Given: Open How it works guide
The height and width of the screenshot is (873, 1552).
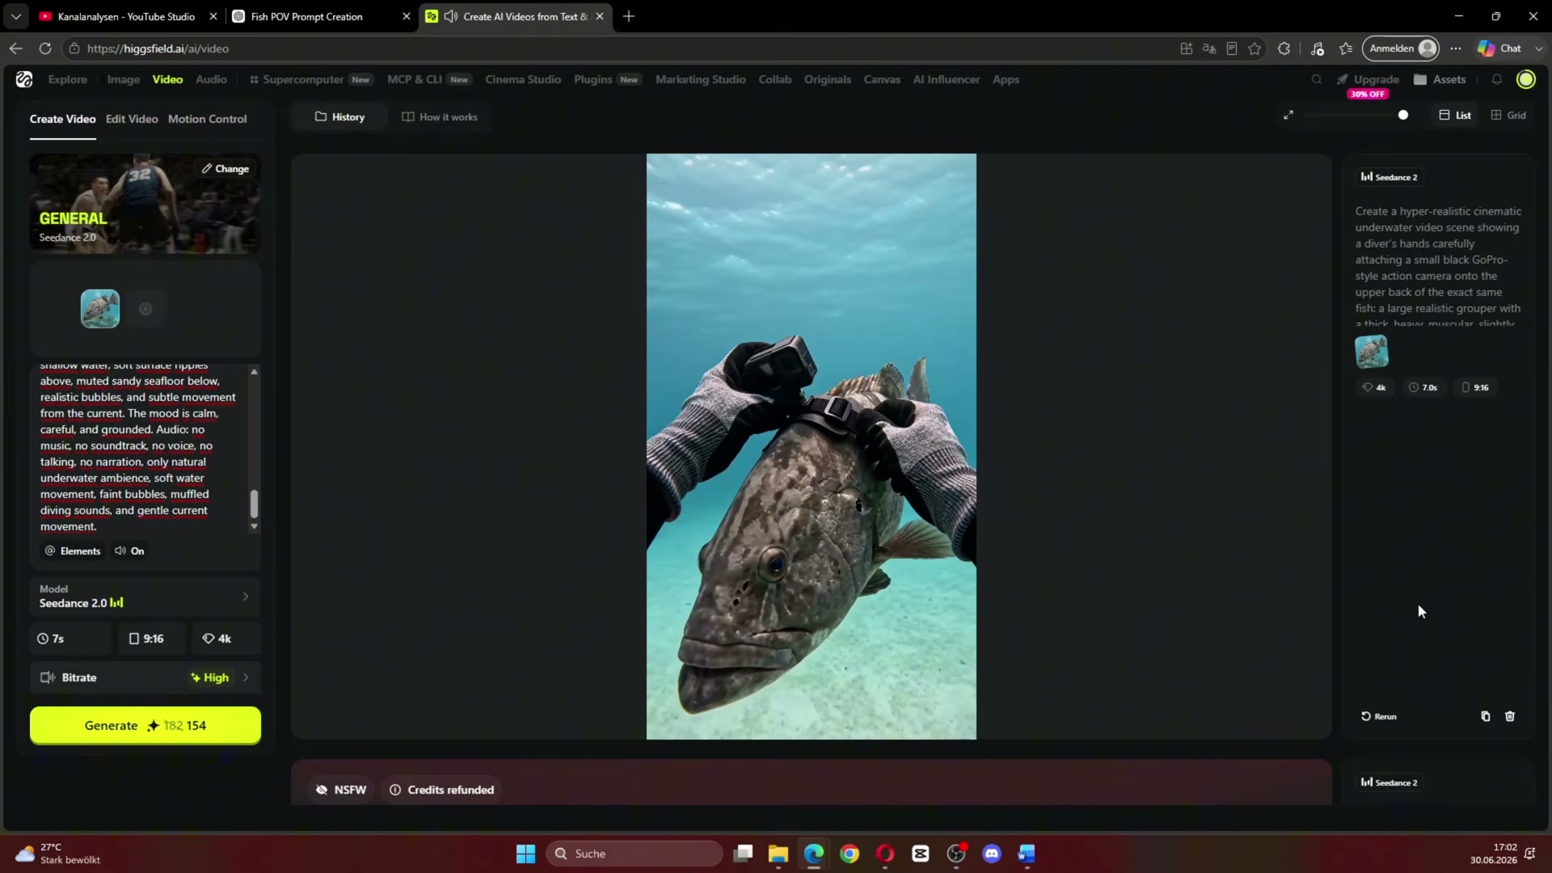Looking at the screenshot, I should [440, 117].
